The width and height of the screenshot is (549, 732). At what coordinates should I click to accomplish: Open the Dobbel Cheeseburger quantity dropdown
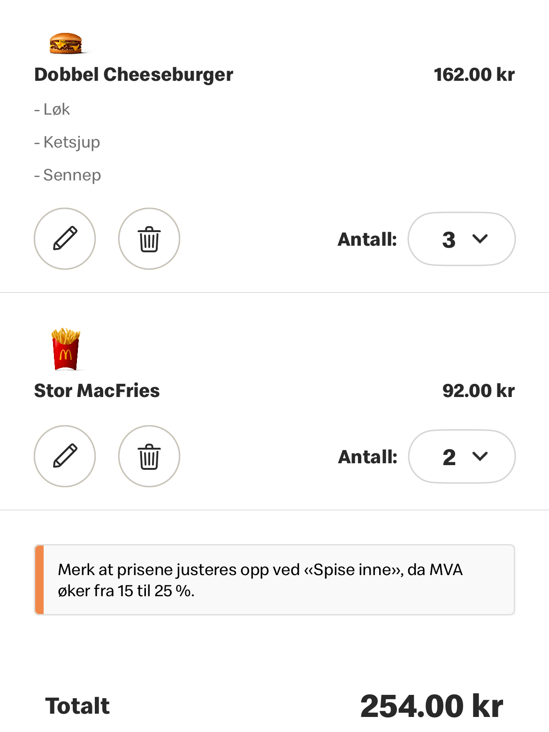(x=462, y=239)
